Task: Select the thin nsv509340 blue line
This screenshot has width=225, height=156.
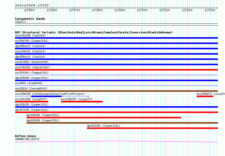Action: tap(116, 75)
